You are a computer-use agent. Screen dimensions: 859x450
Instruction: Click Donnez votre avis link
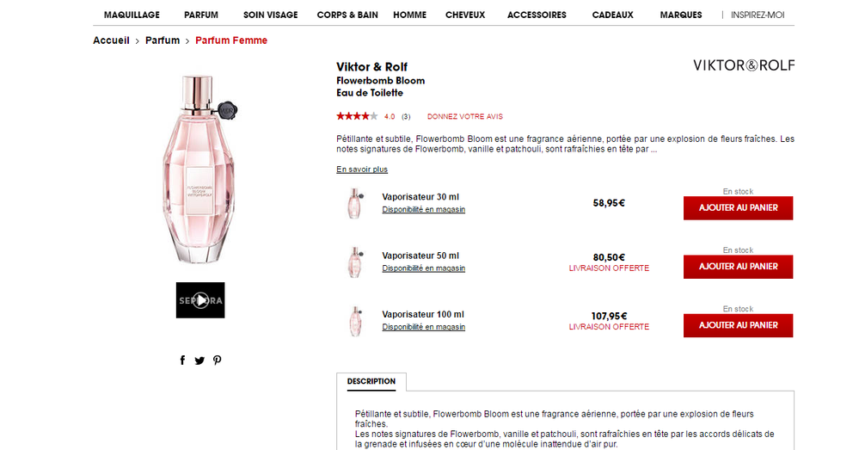[464, 116]
